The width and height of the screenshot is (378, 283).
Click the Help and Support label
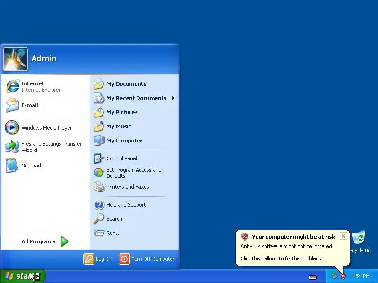(x=126, y=205)
